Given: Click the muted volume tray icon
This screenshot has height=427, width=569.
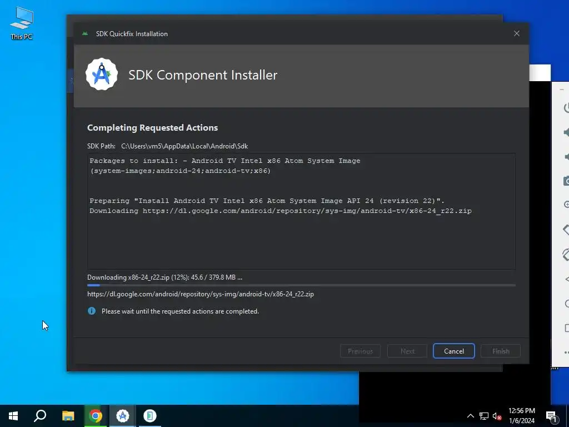Looking at the screenshot, I should pos(497,416).
